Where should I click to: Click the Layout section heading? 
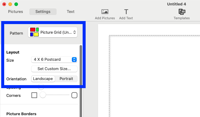(x=13, y=52)
